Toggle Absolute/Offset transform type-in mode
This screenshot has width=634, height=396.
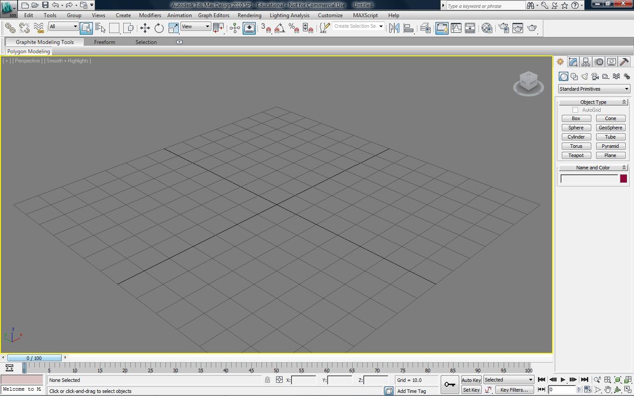coord(279,380)
